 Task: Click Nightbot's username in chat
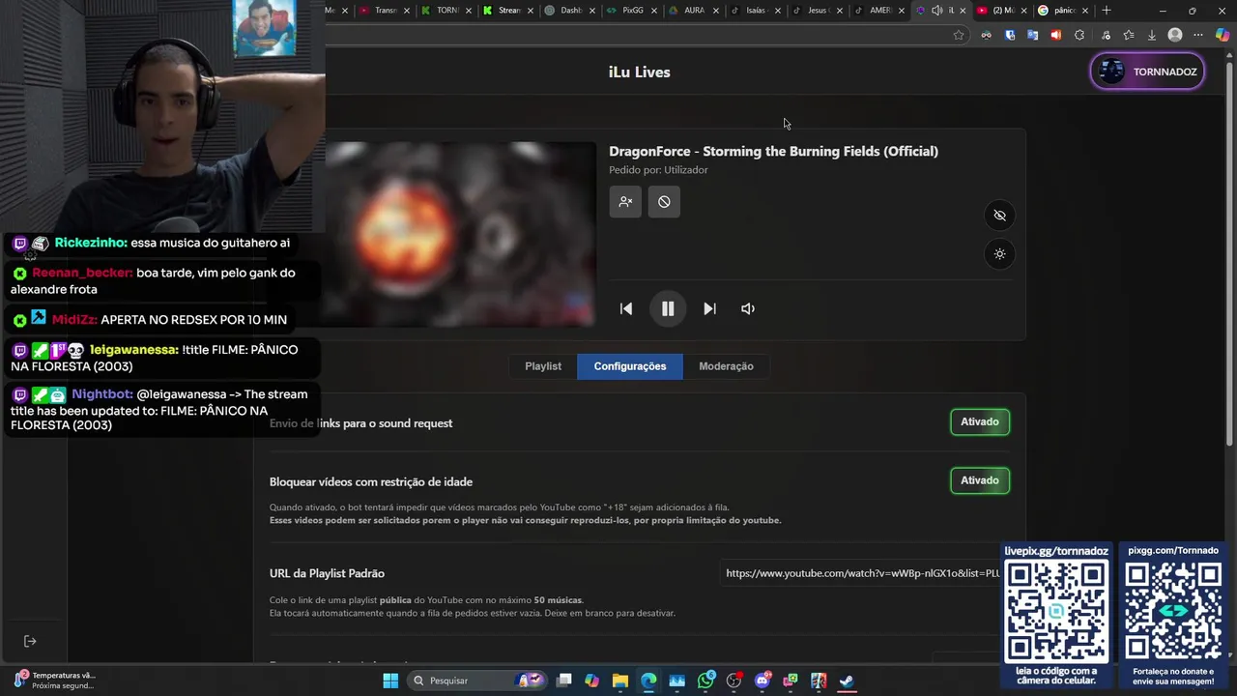click(x=101, y=394)
